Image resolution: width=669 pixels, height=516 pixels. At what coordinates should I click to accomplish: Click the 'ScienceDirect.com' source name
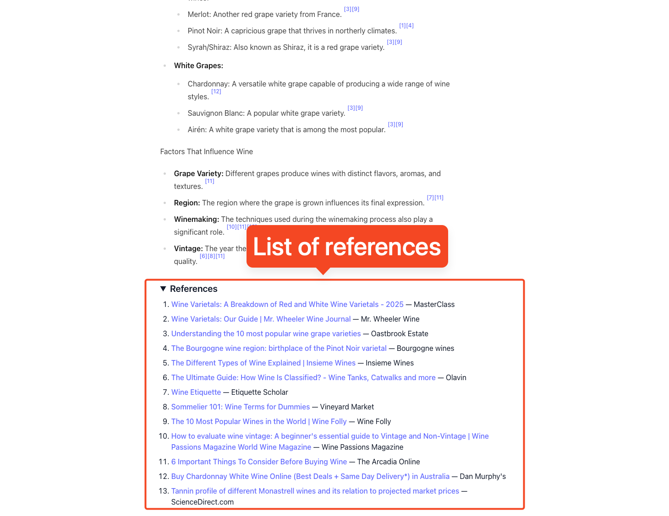[203, 502]
